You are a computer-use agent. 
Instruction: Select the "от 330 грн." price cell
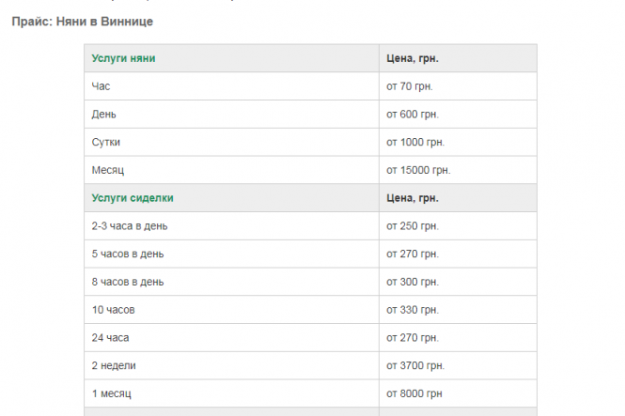tap(413, 309)
